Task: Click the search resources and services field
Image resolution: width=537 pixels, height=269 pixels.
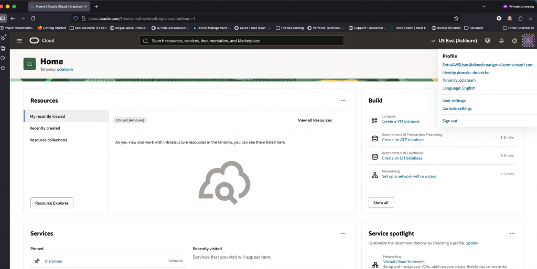Action: (241, 41)
